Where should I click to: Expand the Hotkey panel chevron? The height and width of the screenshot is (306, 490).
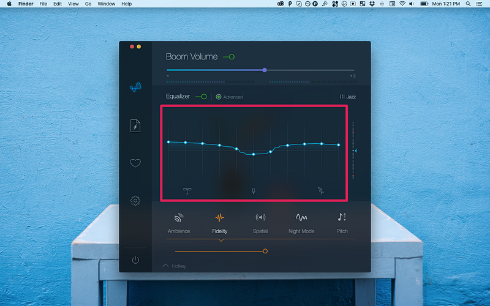click(165, 266)
